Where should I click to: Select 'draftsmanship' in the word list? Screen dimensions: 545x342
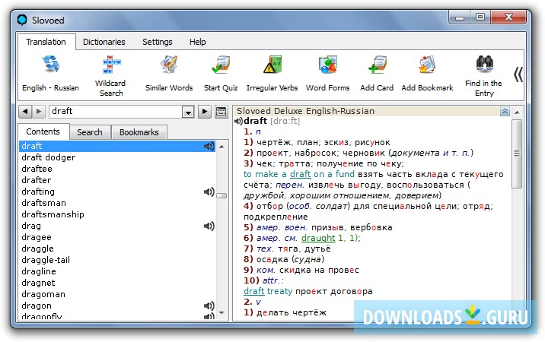tap(117, 214)
